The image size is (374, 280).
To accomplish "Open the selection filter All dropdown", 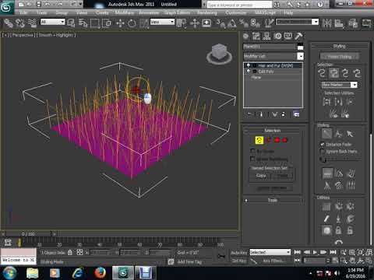I will click(x=52, y=22).
